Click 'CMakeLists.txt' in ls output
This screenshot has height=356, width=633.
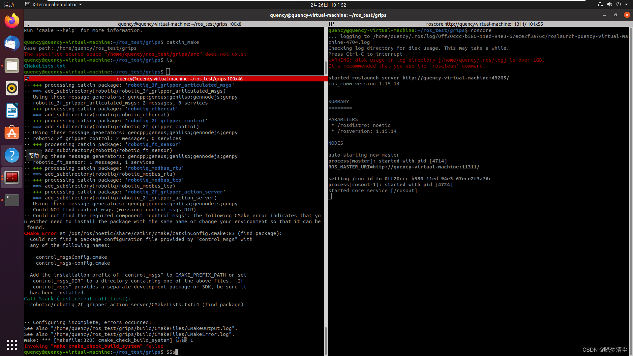tap(45, 66)
